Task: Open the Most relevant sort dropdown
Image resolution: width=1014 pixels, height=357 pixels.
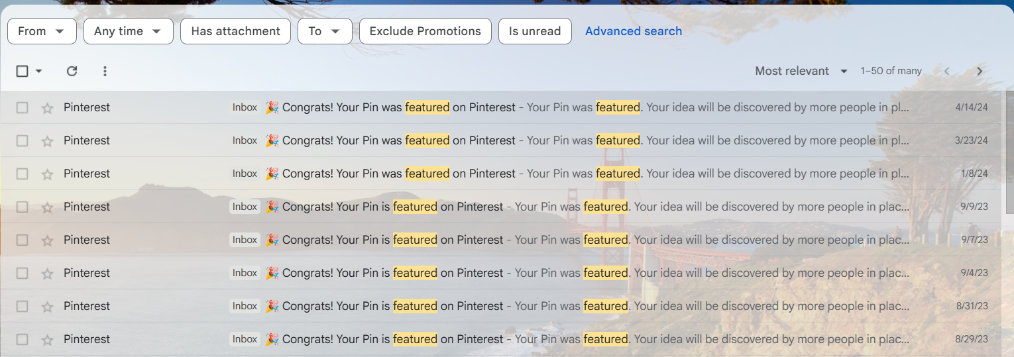Action: (801, 71)
